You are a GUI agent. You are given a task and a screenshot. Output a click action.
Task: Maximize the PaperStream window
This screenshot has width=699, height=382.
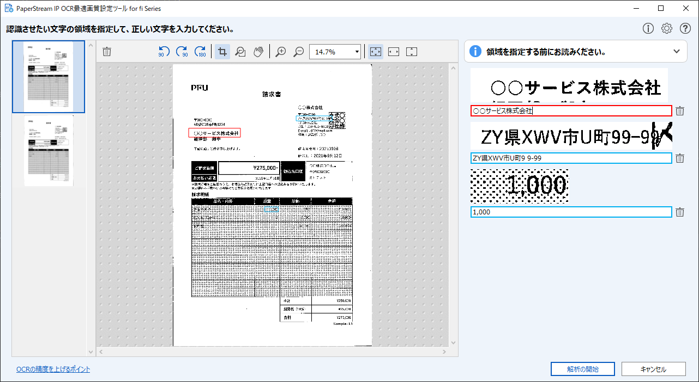[661, 8]
